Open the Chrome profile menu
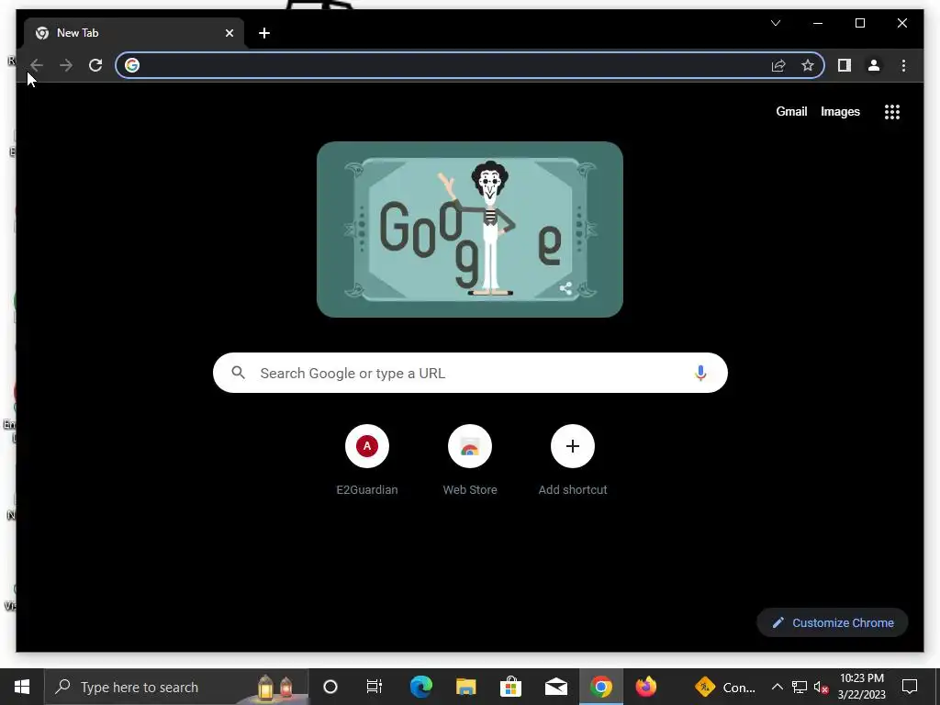The image size is (940, 705). (874, 65)
